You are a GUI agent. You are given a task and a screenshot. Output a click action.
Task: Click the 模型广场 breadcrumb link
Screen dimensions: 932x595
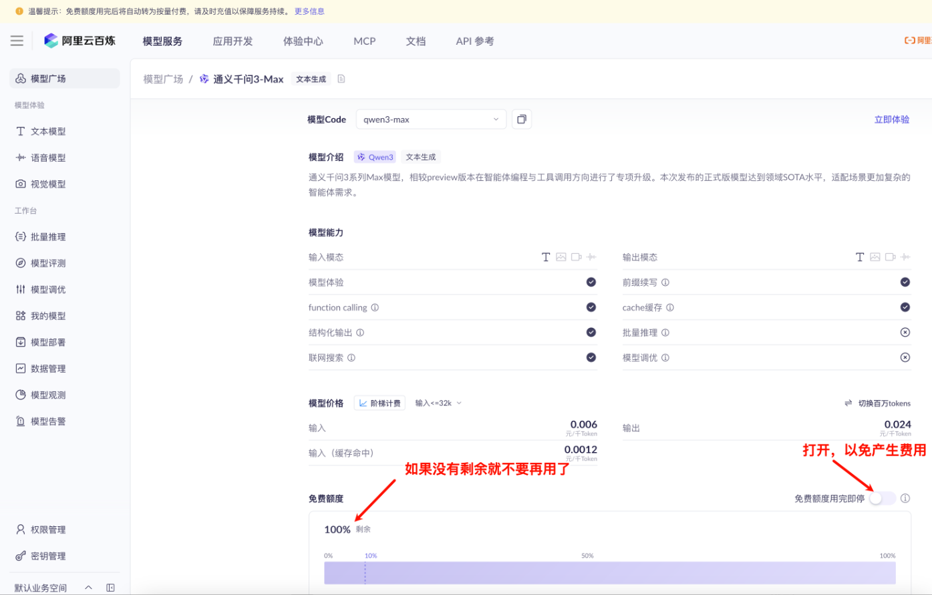pyautogui.click(x=163, y=79)
